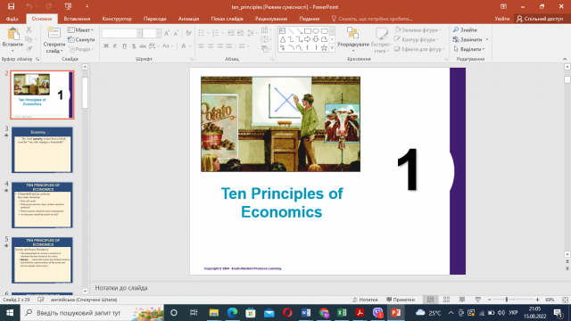
Task: Click the increase list indent icon
Action: tap(240, 34)
